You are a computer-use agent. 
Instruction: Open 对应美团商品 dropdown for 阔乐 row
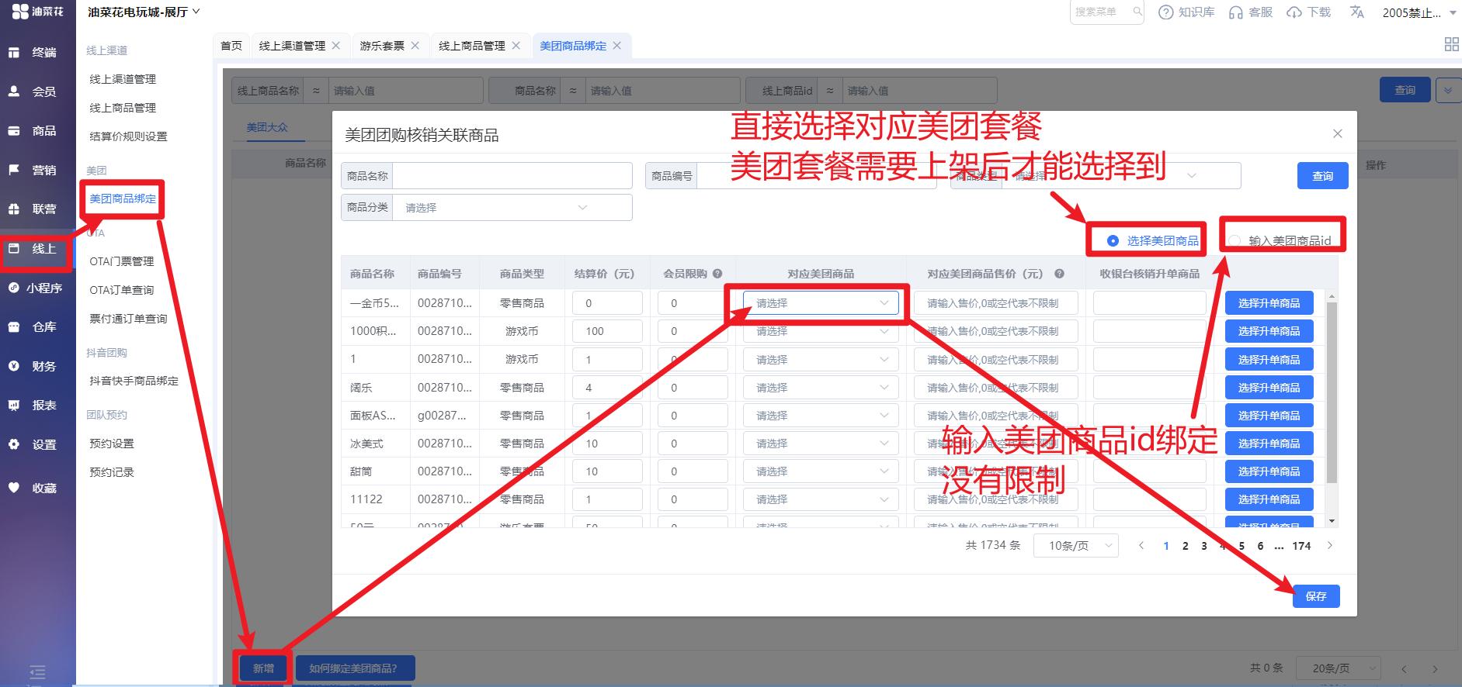point(821,388)
